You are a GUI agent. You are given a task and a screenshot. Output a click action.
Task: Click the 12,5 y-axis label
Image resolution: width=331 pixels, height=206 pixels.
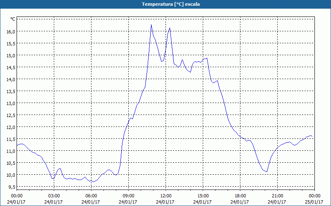coord(12,115)
